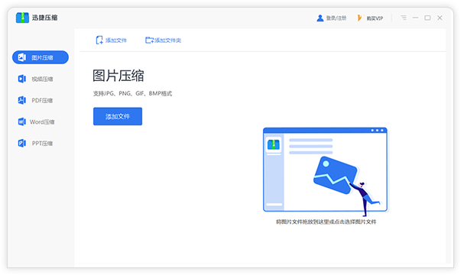Click the add-folder icon in toolbar
Viewport: 461px width, 275px height.
click(149, 40)
